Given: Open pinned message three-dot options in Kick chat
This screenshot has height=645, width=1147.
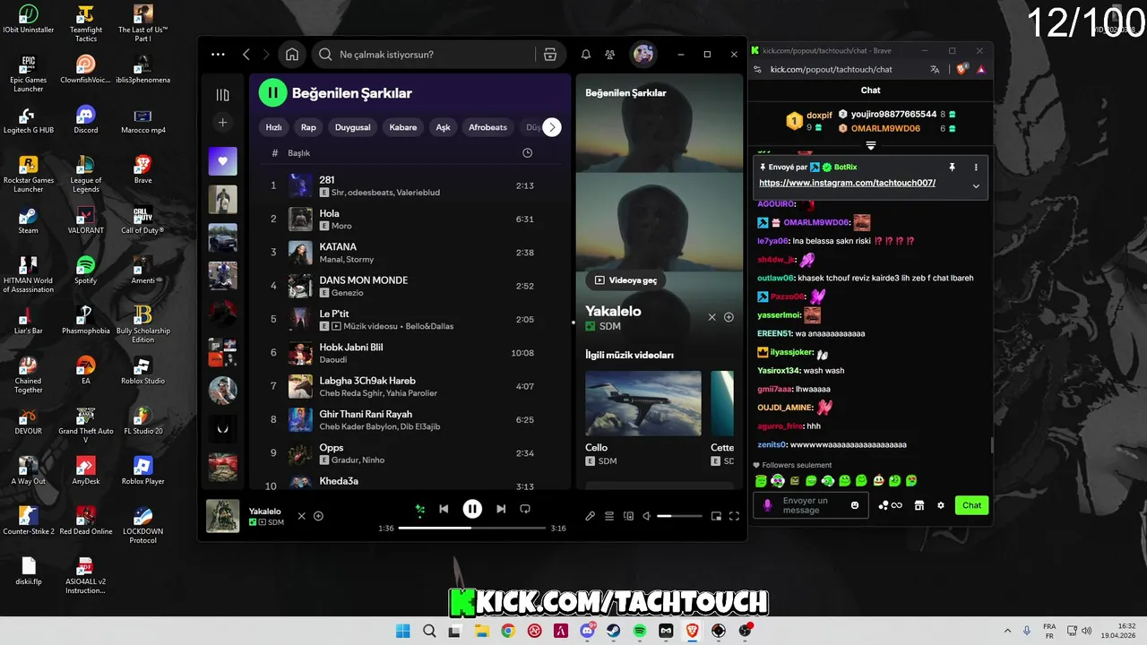Looking at the screenshot, I should 976,168.
